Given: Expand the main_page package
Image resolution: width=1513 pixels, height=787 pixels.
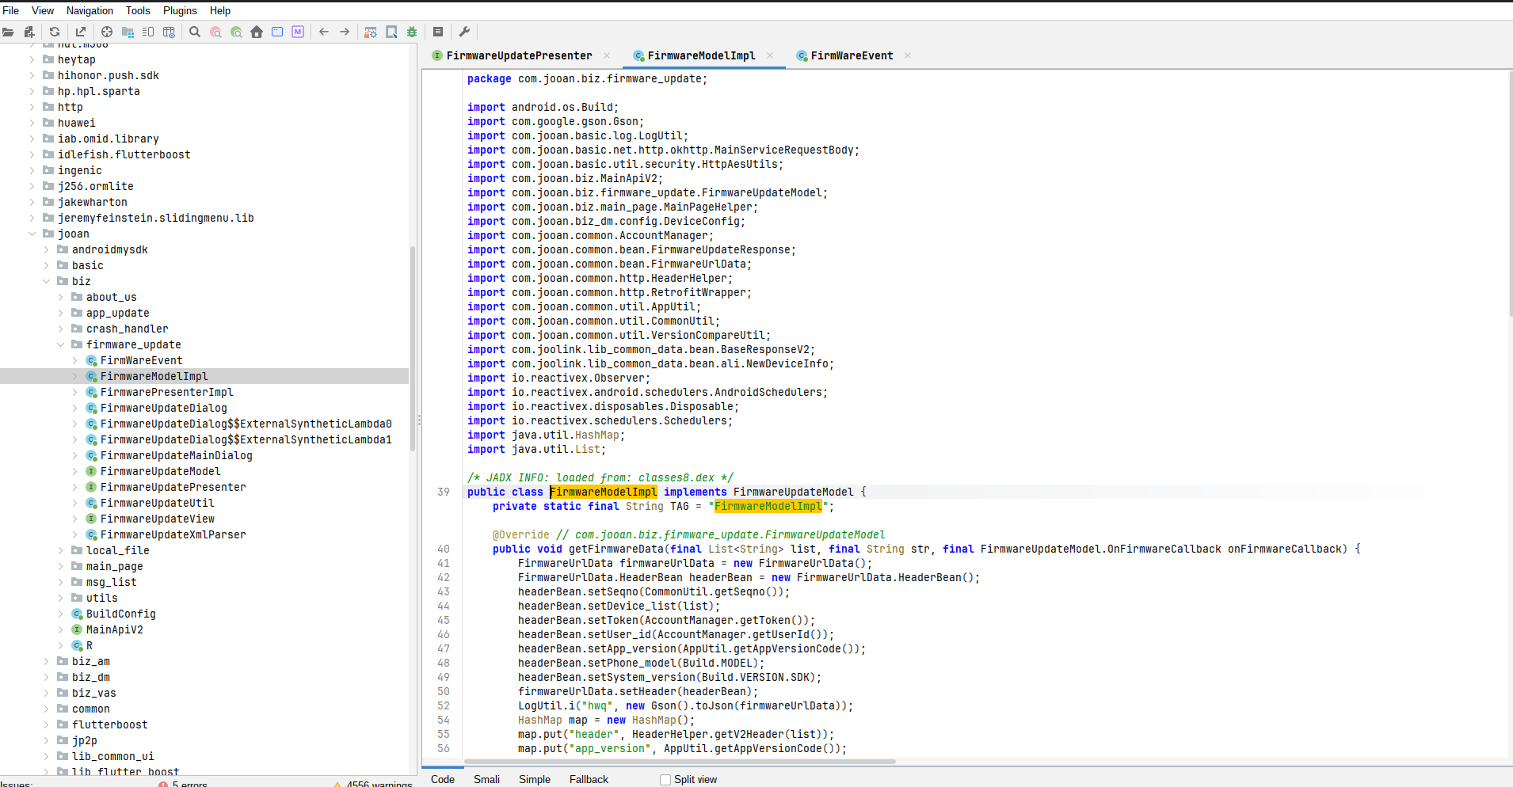Looking at the screenshot, I should pyautogui.click(x=61, y=566).
